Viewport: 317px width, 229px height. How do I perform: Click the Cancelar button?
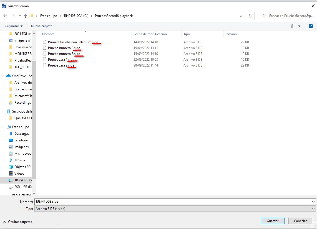(x=300, y=221)
